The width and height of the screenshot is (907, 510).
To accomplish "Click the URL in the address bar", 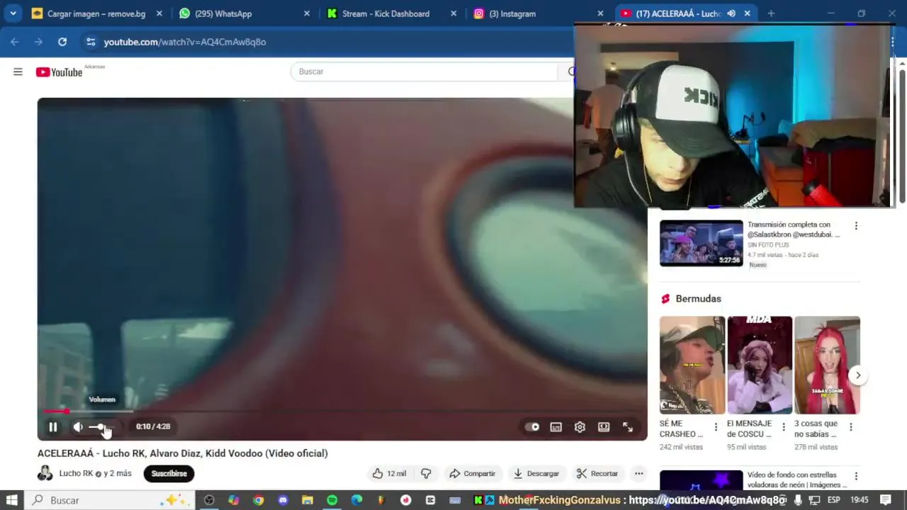I will 185,42.
